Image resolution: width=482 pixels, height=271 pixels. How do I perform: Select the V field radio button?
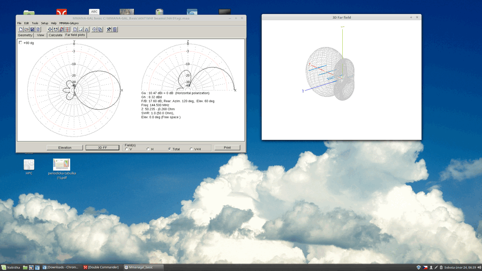(x=126, y=149)
